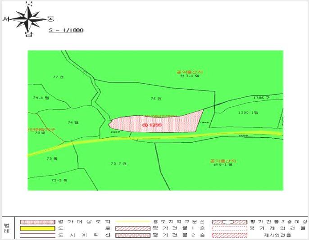Click the 용도지역구분선 legend text

coord(179,222)
